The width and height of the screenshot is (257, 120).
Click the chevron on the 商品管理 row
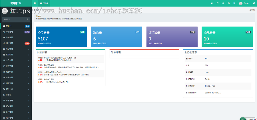coord(29,49)
